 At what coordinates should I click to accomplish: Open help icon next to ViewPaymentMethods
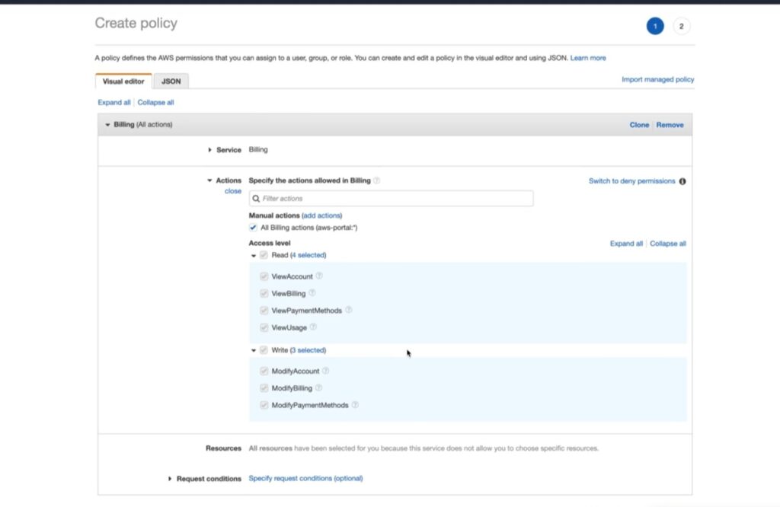tap(349, 310)
